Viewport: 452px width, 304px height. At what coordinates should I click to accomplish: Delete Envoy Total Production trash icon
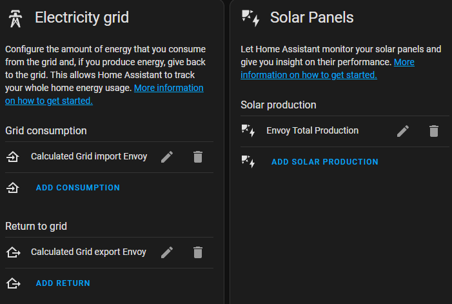434,131
